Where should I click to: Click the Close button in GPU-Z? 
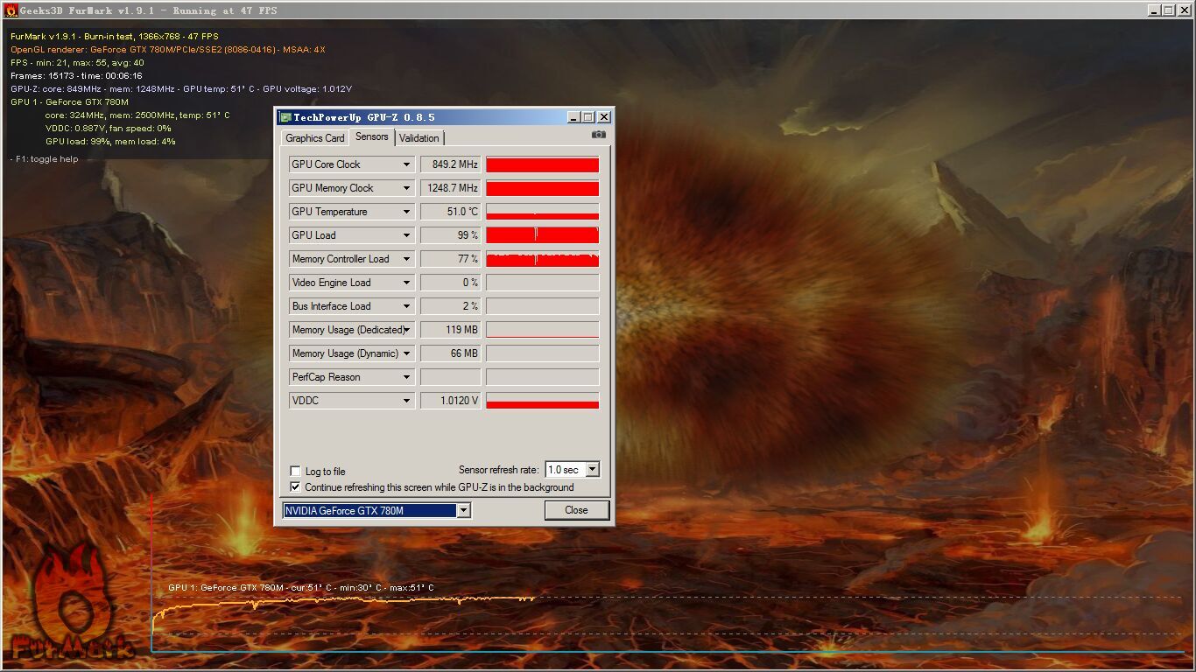pyautogui.click(x=576, y=510)
